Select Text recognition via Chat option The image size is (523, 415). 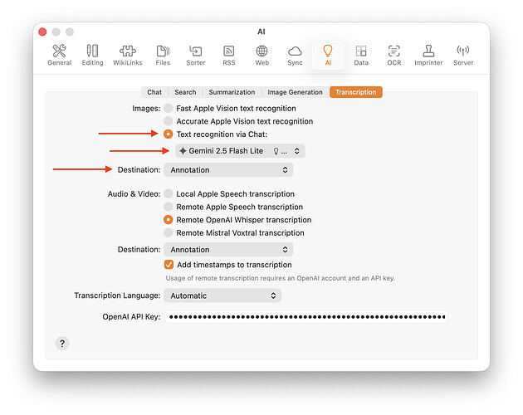[168, 134]
